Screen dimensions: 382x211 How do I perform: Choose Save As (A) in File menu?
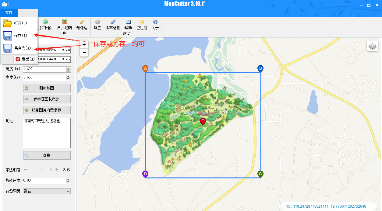(22, 48)
